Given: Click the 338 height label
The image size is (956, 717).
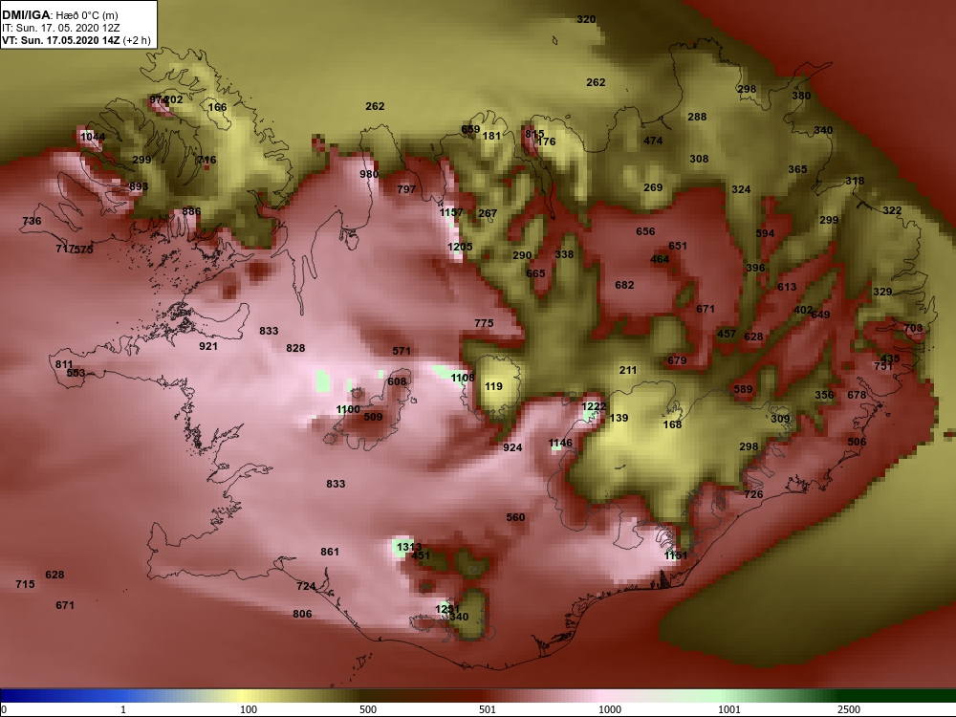Looking at the screenshot, I should click(564, 254).
